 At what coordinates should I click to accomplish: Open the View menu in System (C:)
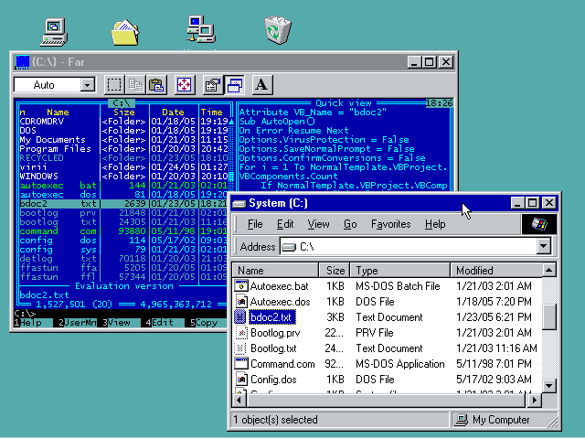tap(318, 224)
